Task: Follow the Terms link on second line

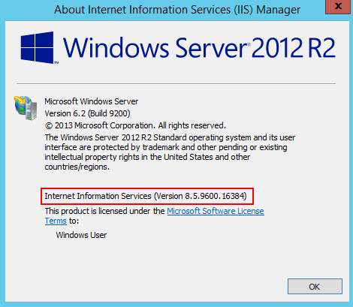Action: tap(56, 221)
